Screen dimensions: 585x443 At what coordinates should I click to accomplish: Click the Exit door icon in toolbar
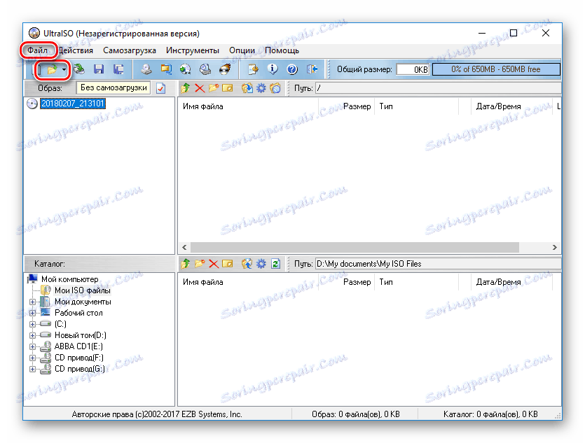312,69
